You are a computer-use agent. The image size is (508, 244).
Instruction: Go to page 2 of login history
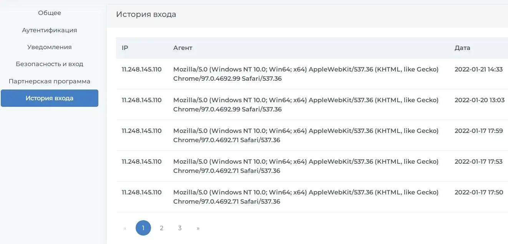pyautogui.click(x=161, y=228)
